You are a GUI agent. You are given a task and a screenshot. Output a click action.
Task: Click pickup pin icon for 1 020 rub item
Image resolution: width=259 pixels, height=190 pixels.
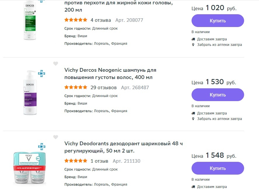click(193, 45)
